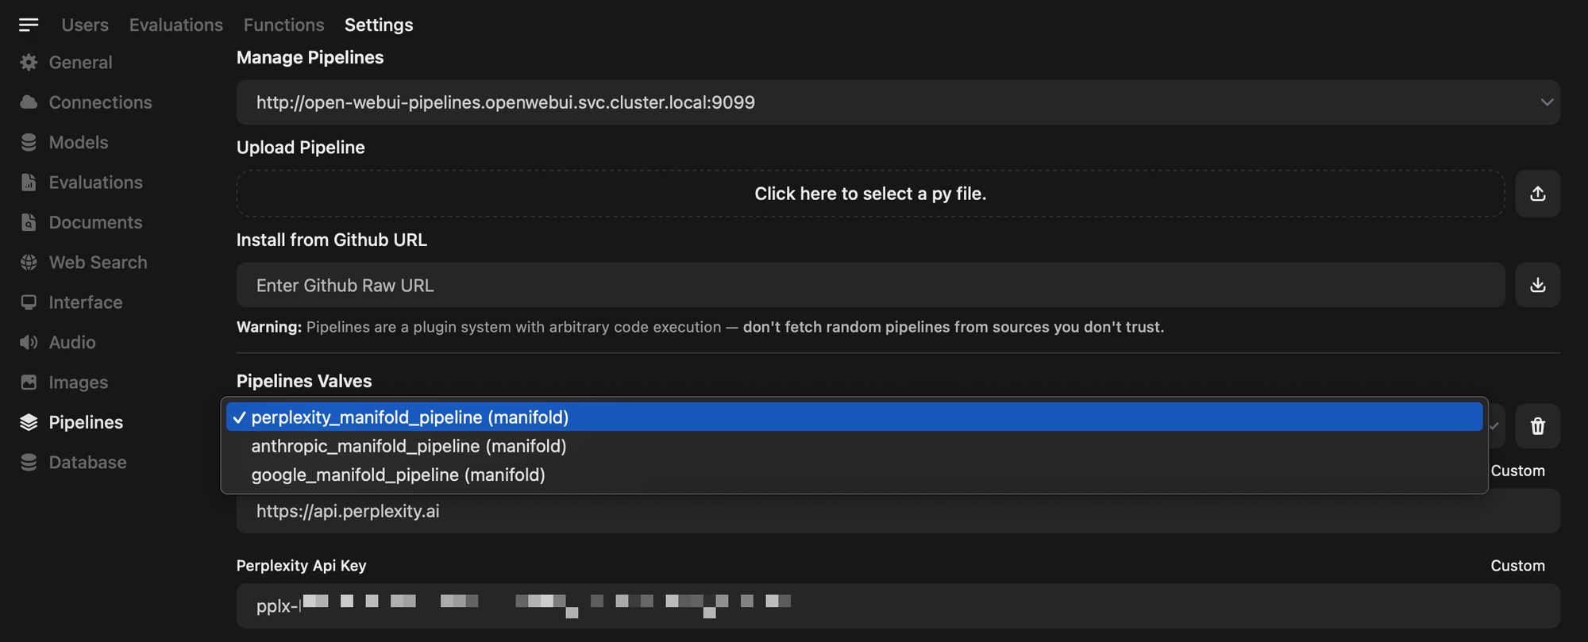Viewport: 1588px width, 642px height.
Task: Open the Interface settings entry
Action: 86,302
